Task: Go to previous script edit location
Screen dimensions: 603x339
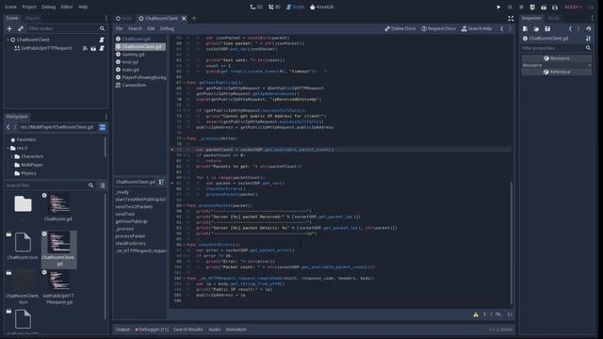Action: pyautogui.click(x=501, y=28)
